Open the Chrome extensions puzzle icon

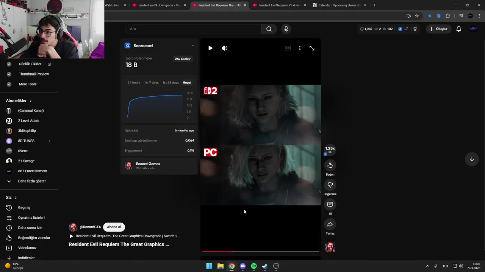coord(448,16)
